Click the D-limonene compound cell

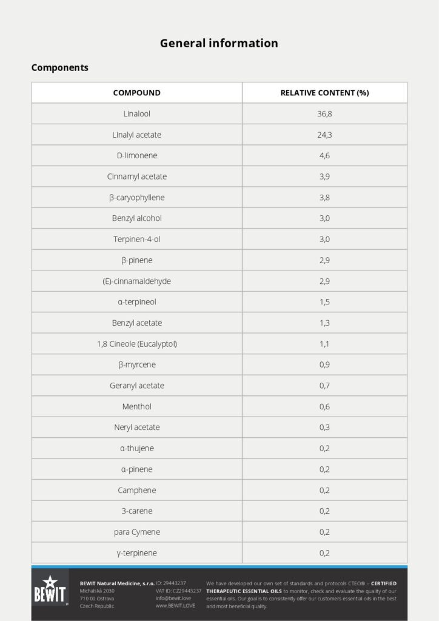pos(137,155)
